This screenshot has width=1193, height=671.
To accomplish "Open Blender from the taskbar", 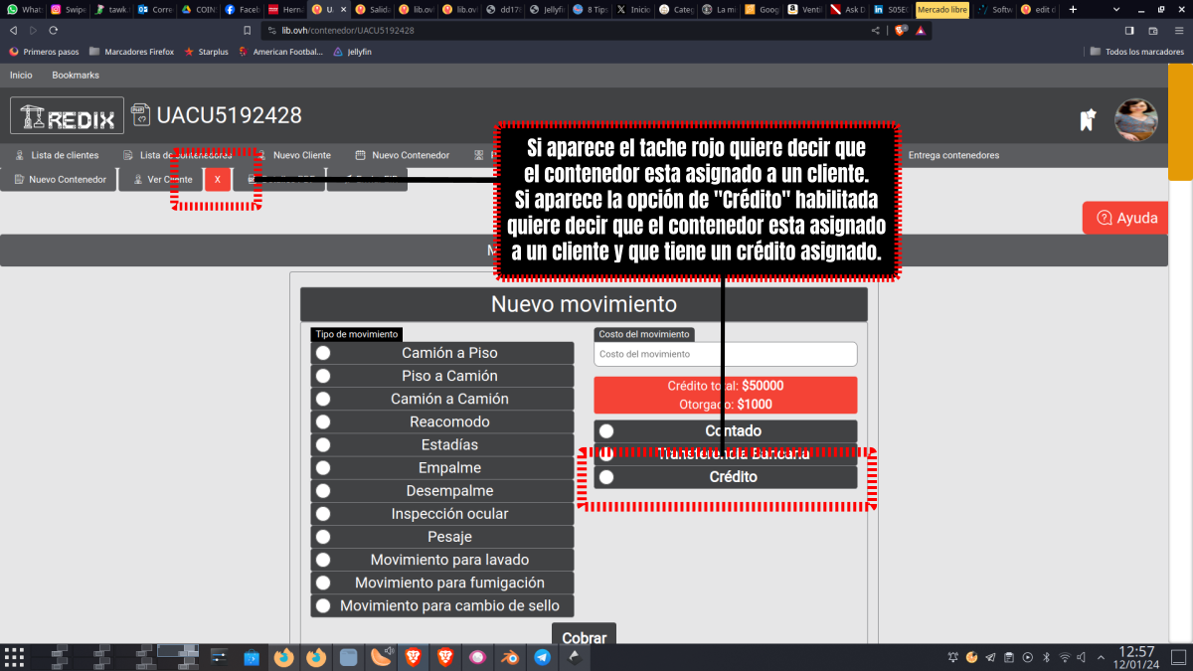I will 510,657.
